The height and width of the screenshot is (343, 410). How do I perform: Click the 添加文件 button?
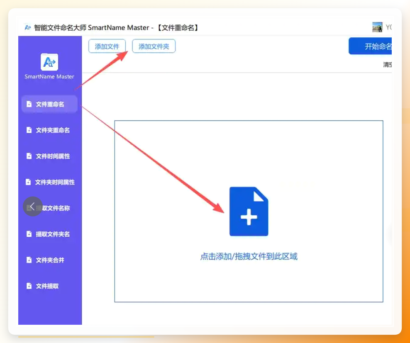tap(107, 46)
